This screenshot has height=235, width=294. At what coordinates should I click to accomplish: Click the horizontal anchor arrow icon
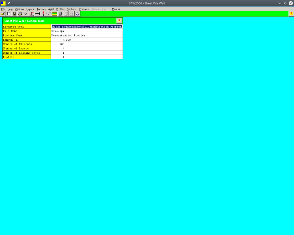pyautogui.click(x=37, y=14)
